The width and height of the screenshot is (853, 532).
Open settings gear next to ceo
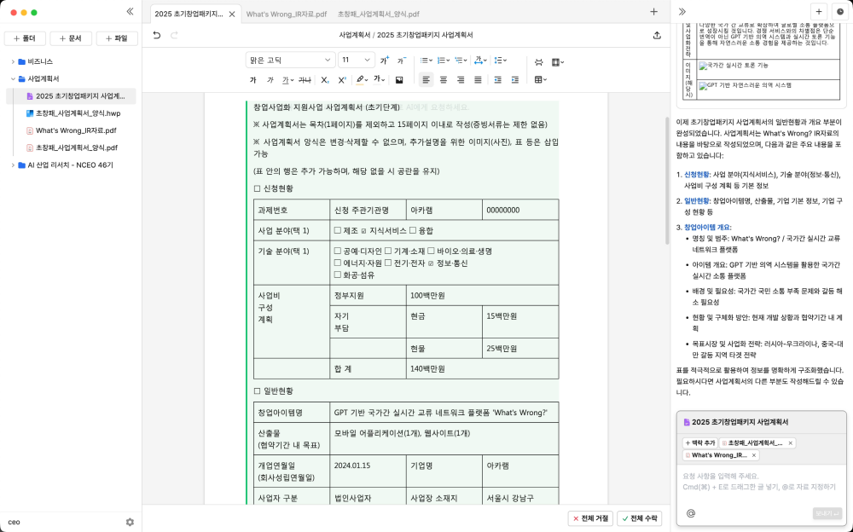point(130,523)
